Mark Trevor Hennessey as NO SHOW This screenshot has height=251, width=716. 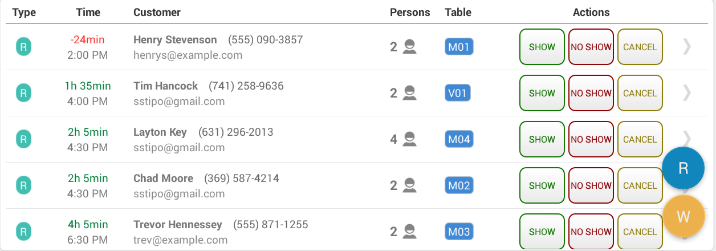click(x=591, y=232)
